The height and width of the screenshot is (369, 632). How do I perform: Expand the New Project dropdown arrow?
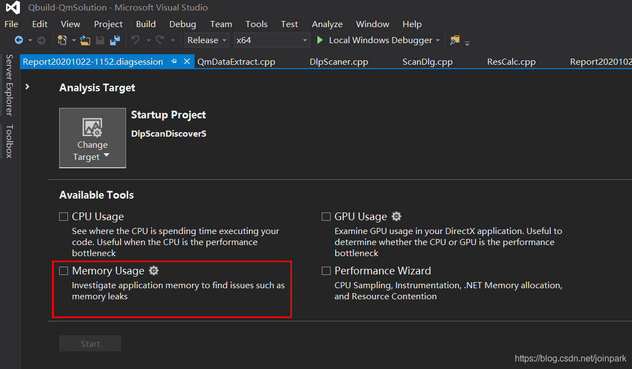click(x=74, y=40)
